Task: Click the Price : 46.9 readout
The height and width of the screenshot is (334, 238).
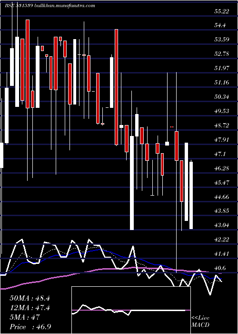Action: tap(30, 326)
